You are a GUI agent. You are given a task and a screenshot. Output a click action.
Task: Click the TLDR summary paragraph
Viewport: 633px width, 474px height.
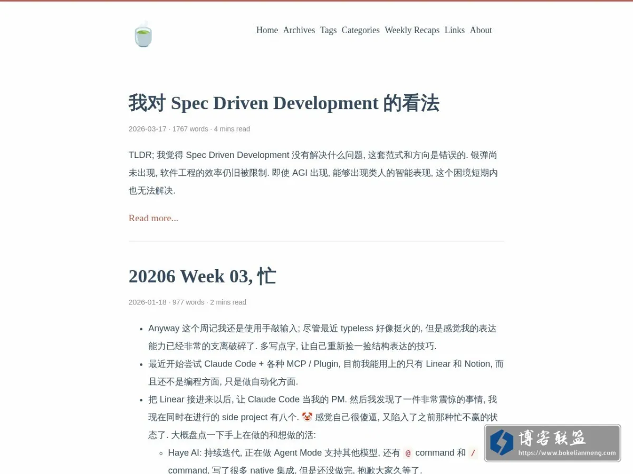coord(313,173)
